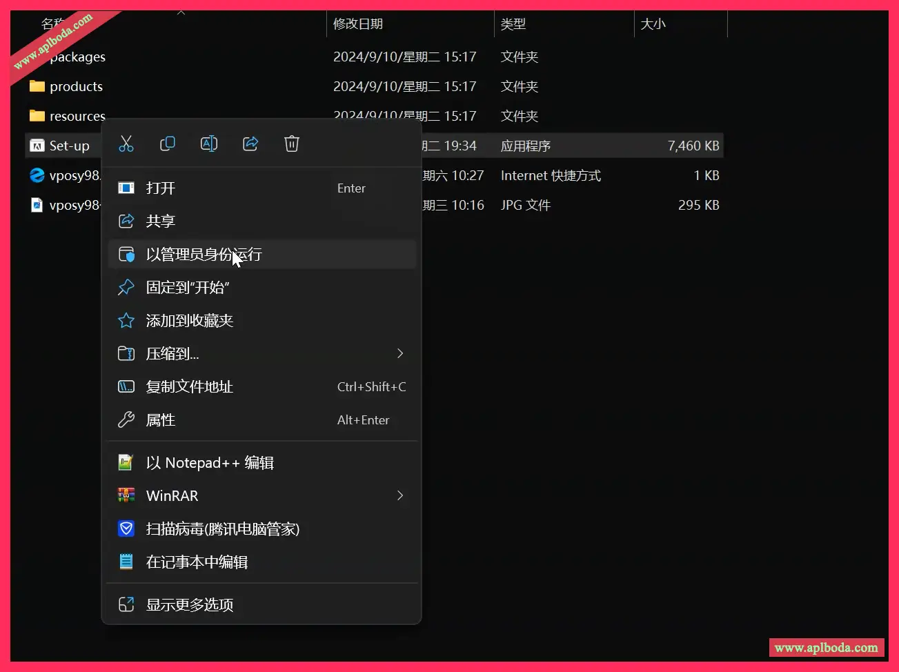This screenshot has width=899, height=672.
Task: Click the Delete trash can icon
Action: (292, 144)
